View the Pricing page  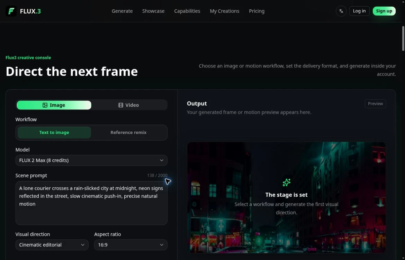pyautogui.click(x=257, y=11)
